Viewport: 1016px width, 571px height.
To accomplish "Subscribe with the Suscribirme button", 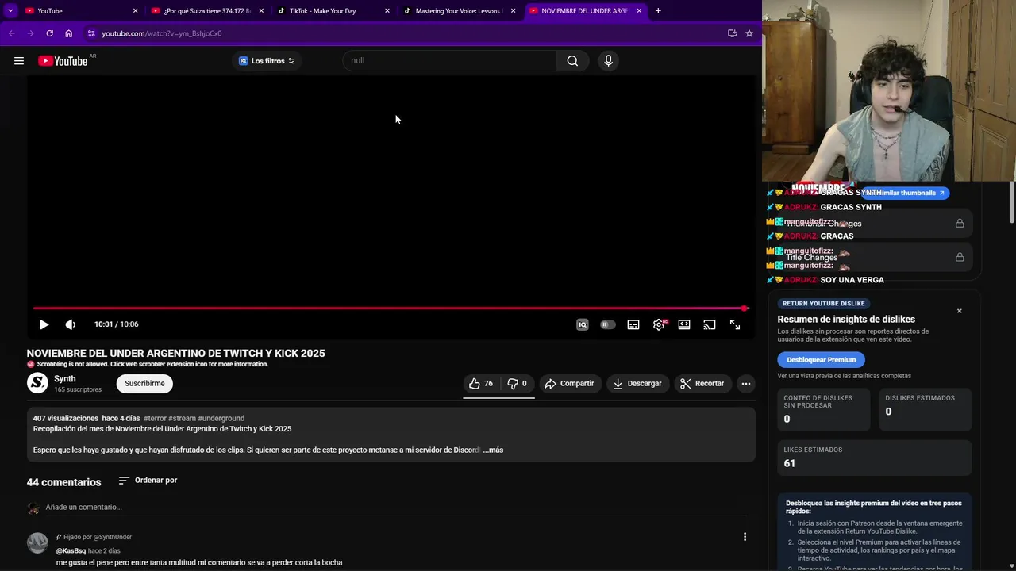I will point(144,384).
